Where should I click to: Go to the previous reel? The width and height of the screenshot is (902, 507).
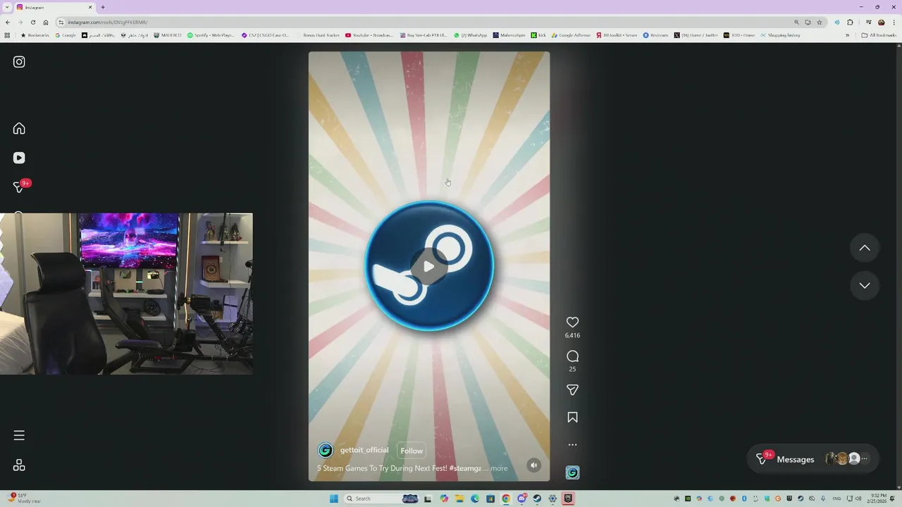coord(865,248)
